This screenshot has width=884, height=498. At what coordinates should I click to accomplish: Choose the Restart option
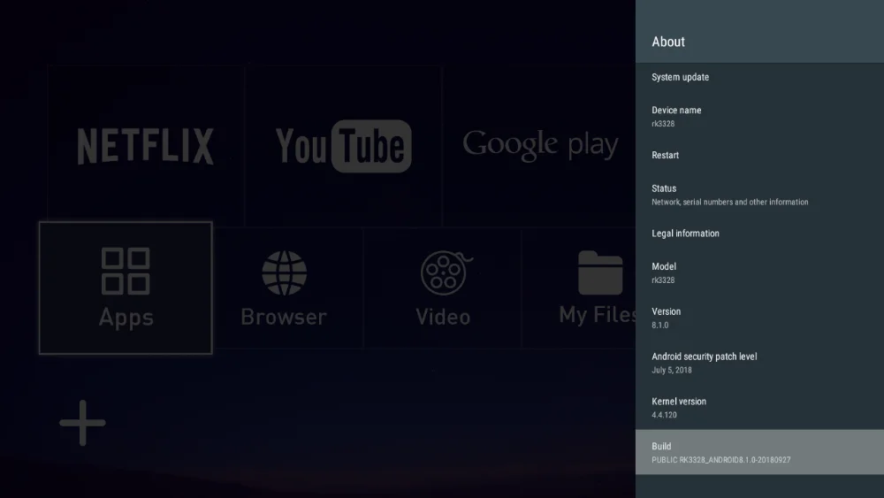tap(759, 155)
